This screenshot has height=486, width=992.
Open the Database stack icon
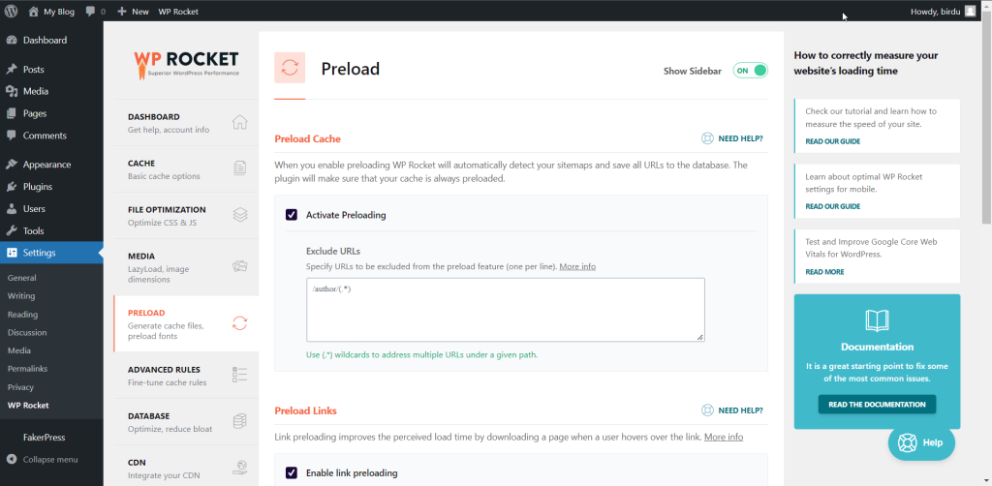[x=240, y=421]
